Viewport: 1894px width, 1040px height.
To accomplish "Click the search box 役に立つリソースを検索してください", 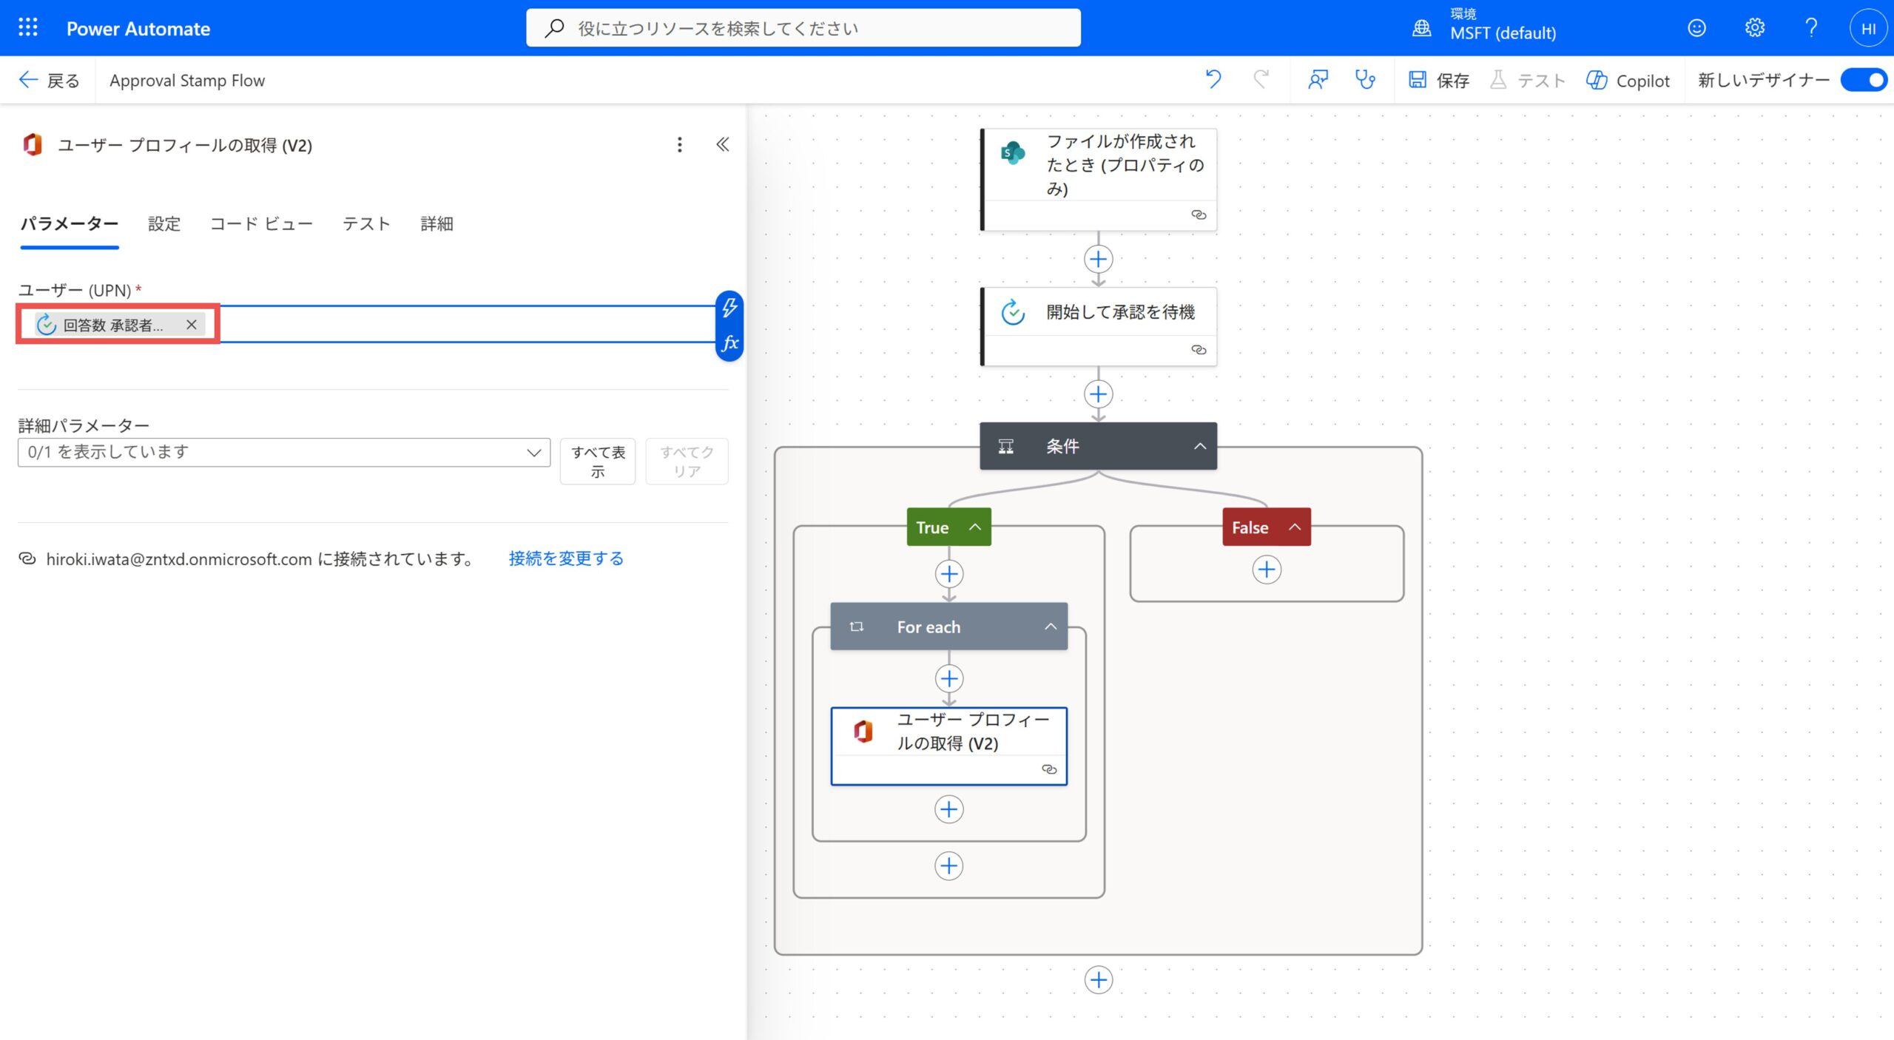I will [x=803, y=27].
